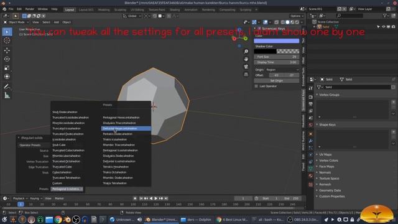Open the timeline Keying popover

click(36, 198)
